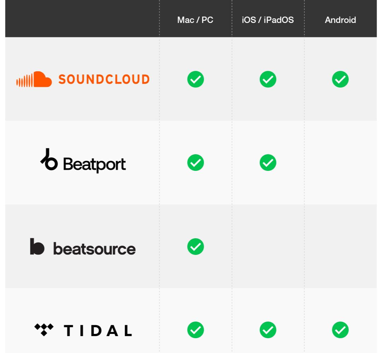Click TIDAL's iOS / iPadOS checkmark
This screenshot has width=382, height=353.
coord(268,330)
